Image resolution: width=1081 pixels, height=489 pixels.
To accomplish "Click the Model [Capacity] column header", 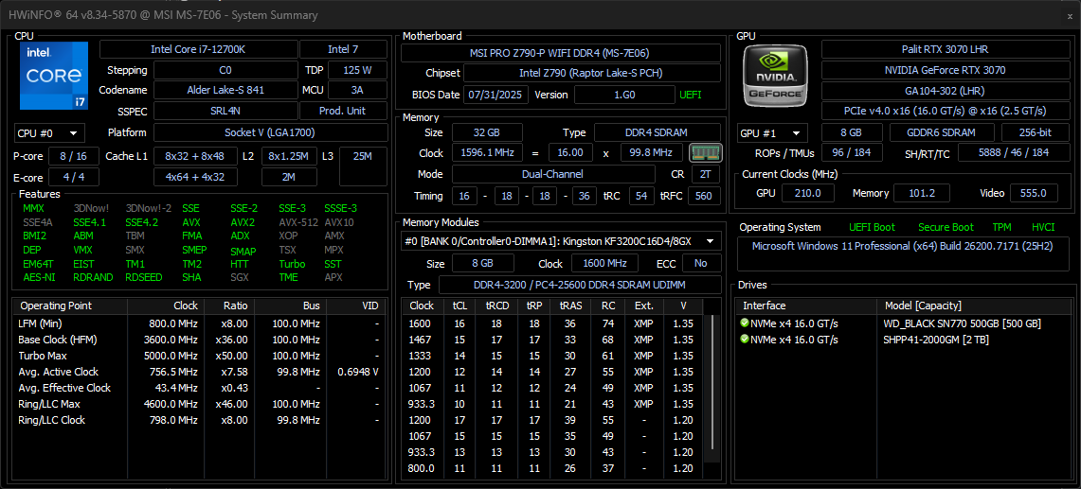I will point(975,306).
